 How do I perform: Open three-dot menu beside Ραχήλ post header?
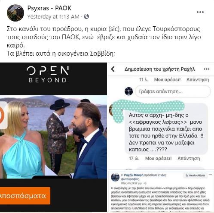pos(207,69)
